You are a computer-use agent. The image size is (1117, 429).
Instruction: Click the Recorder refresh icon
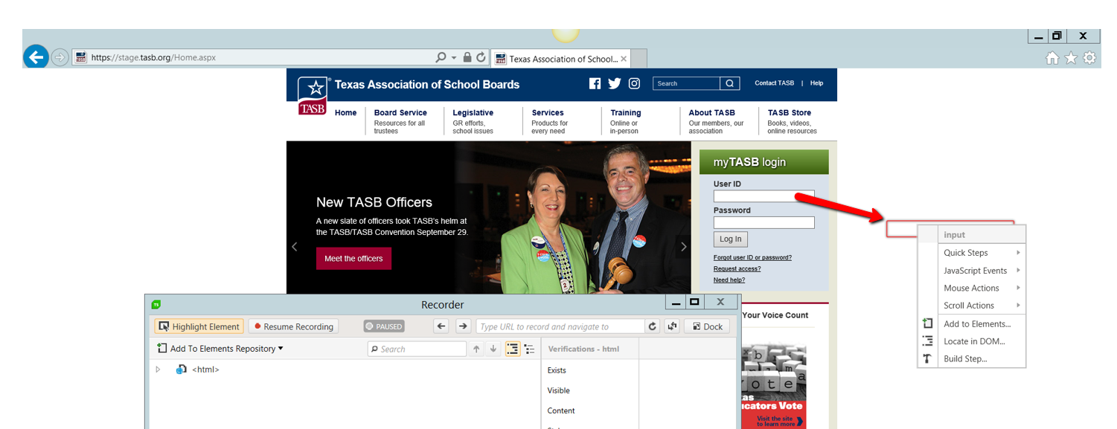[653, 326]
